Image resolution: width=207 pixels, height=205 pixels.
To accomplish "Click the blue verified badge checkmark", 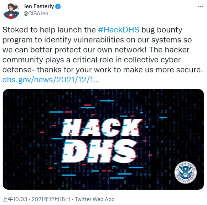I will click(58, 6).
